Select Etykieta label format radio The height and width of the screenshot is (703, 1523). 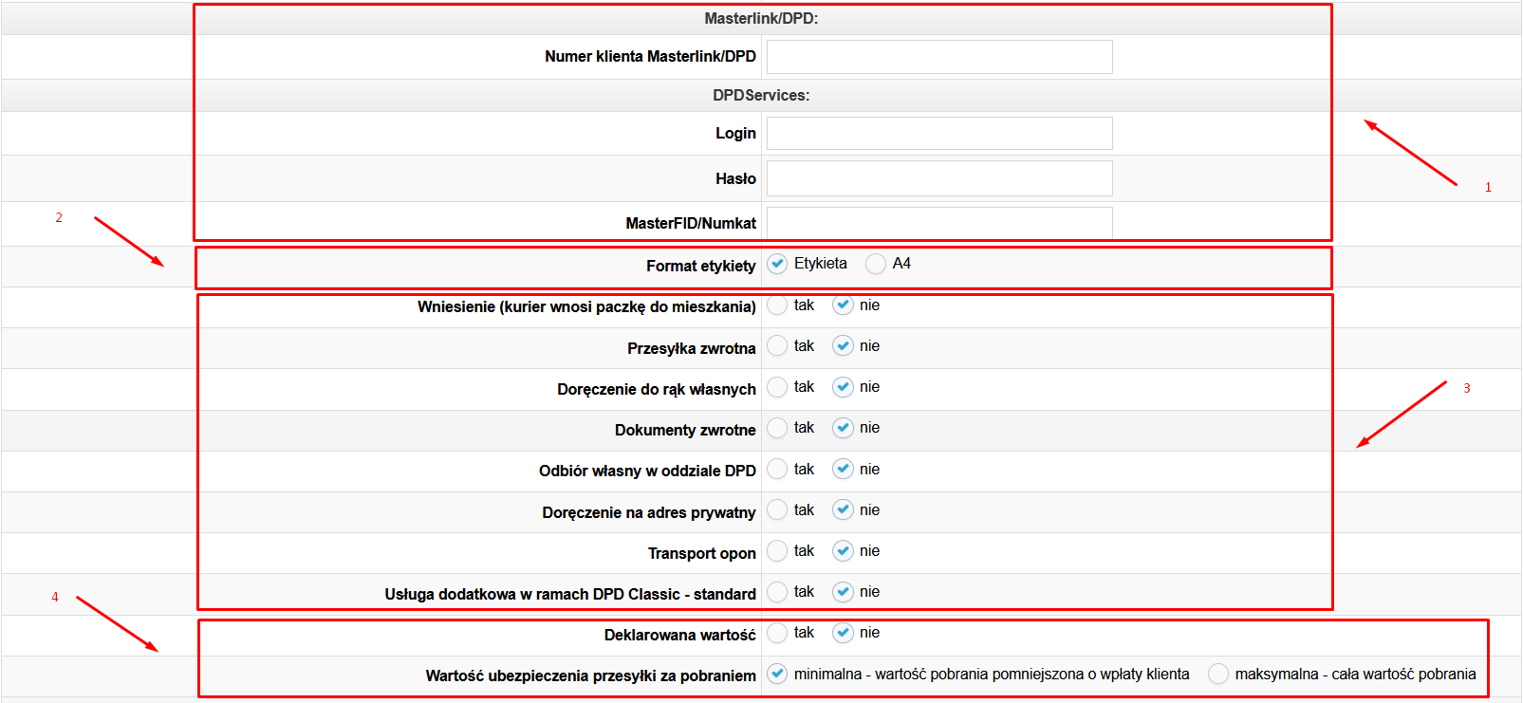point(777,264)
